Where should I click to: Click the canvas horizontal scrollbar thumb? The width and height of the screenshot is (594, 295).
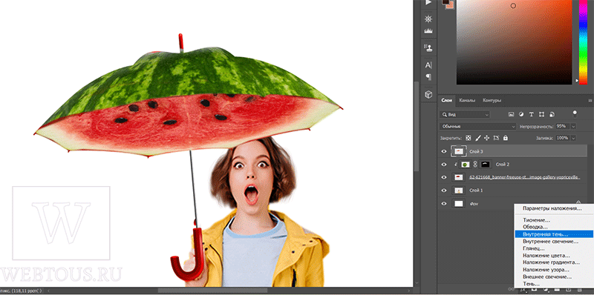[x=212, y=291]
